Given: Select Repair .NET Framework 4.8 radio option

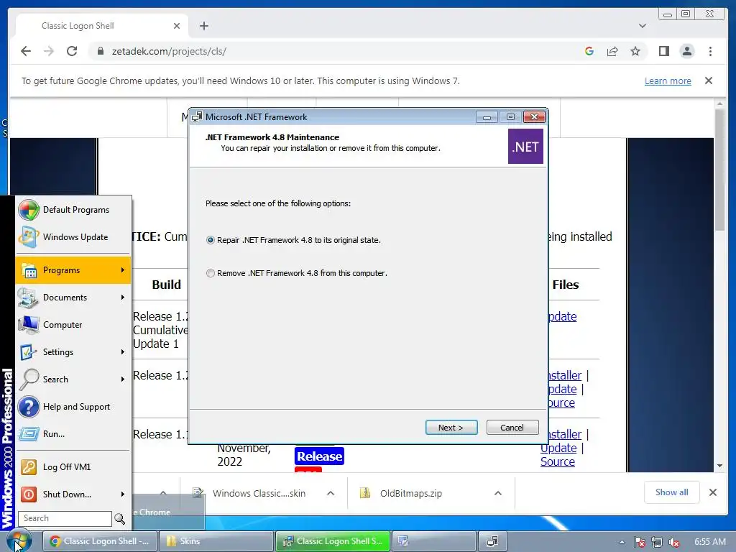Looking at the screenshot, I should [x=211, y=240].
